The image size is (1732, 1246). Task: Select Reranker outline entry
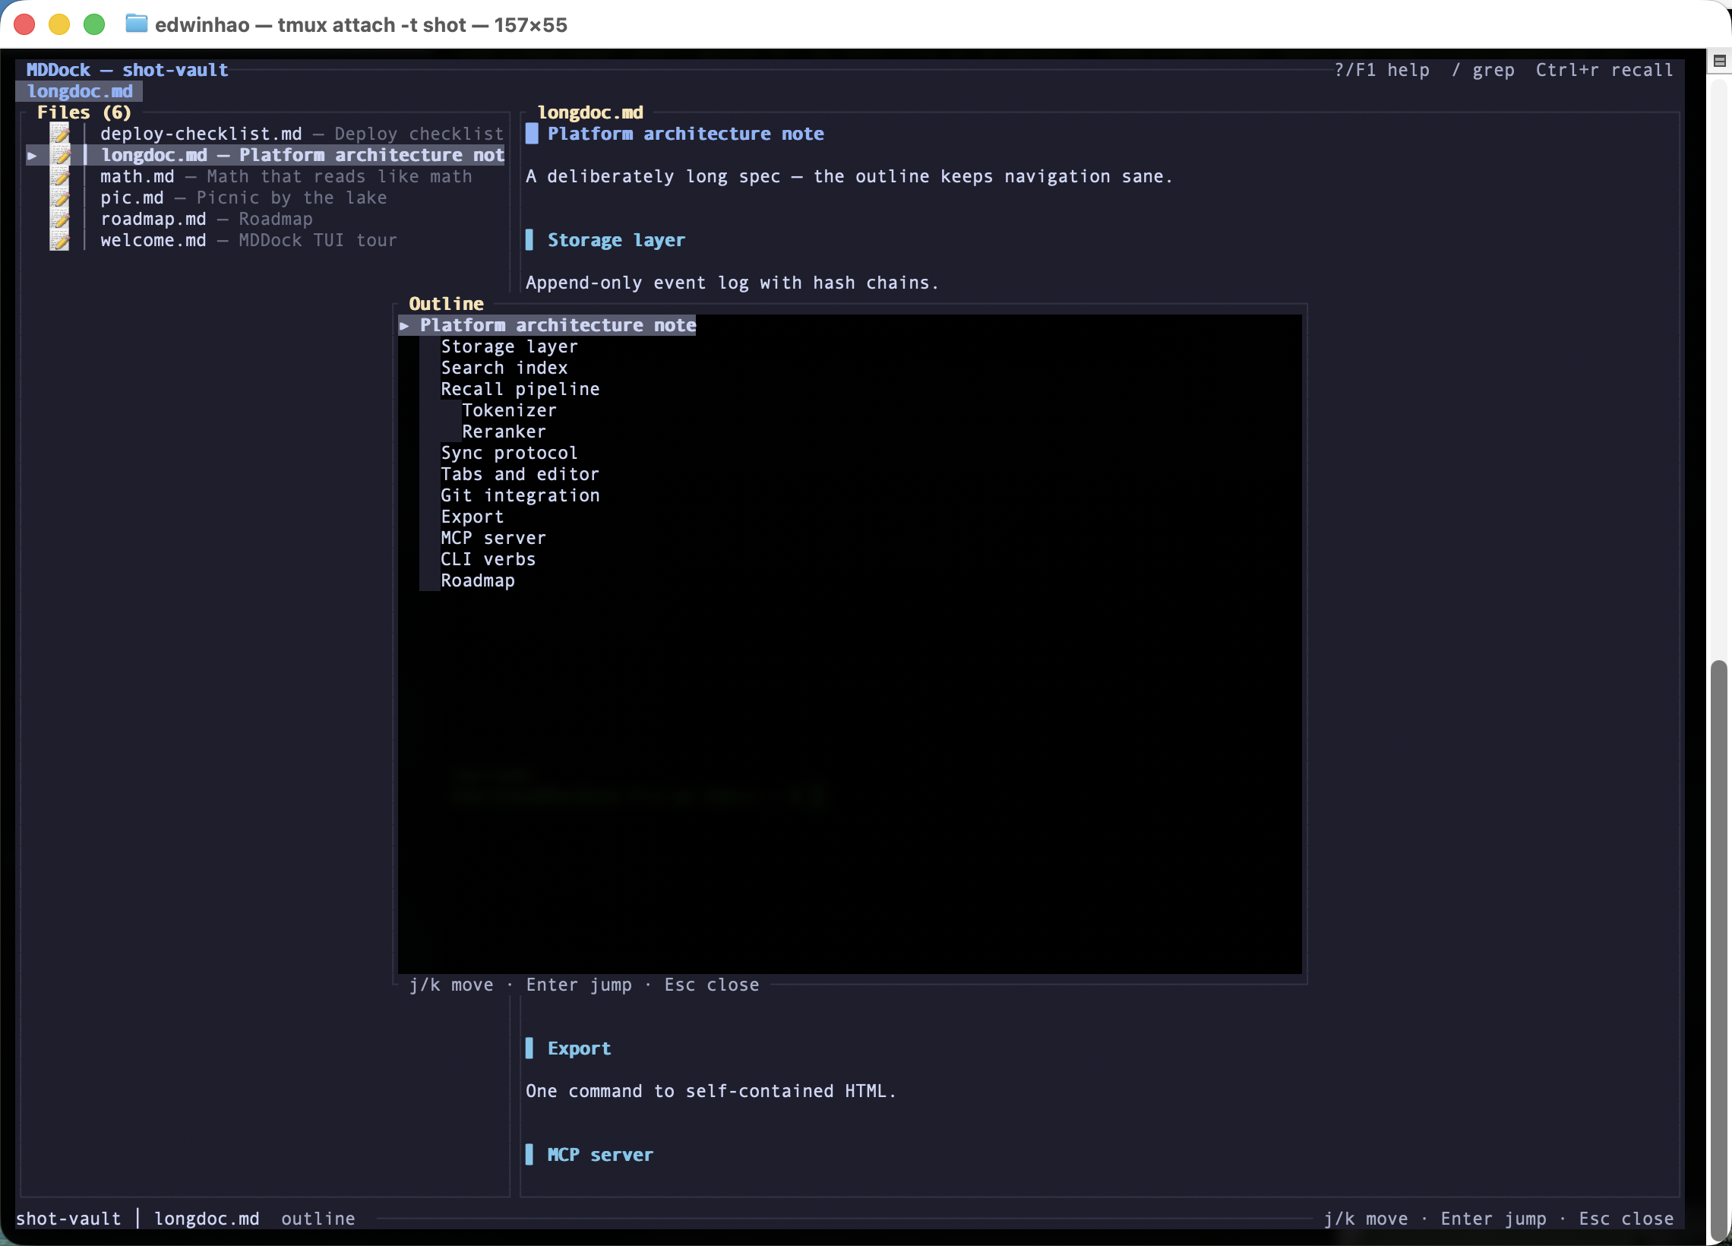click(504, 432)
